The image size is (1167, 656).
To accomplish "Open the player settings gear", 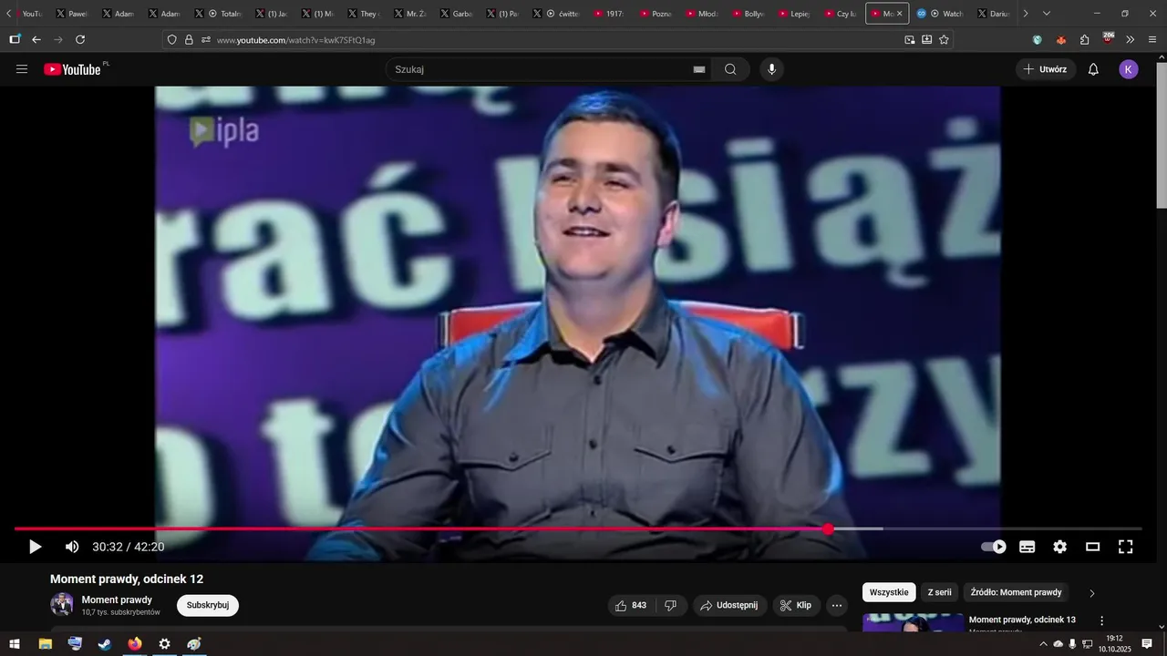I will (x=1059, y=547).
